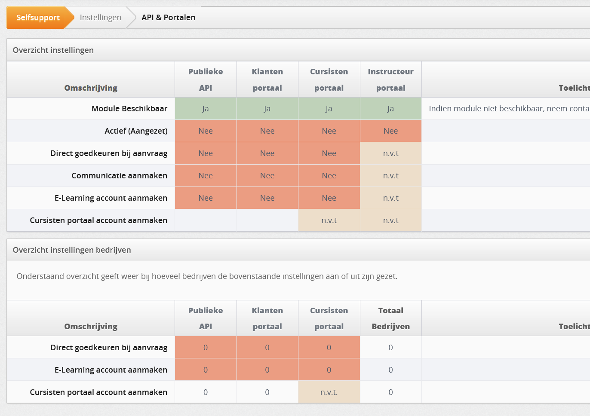Click Ja for Module Beschikbaar under Publieke API
This screenshot has width=590, height=416.
click(x=206, y=109)
